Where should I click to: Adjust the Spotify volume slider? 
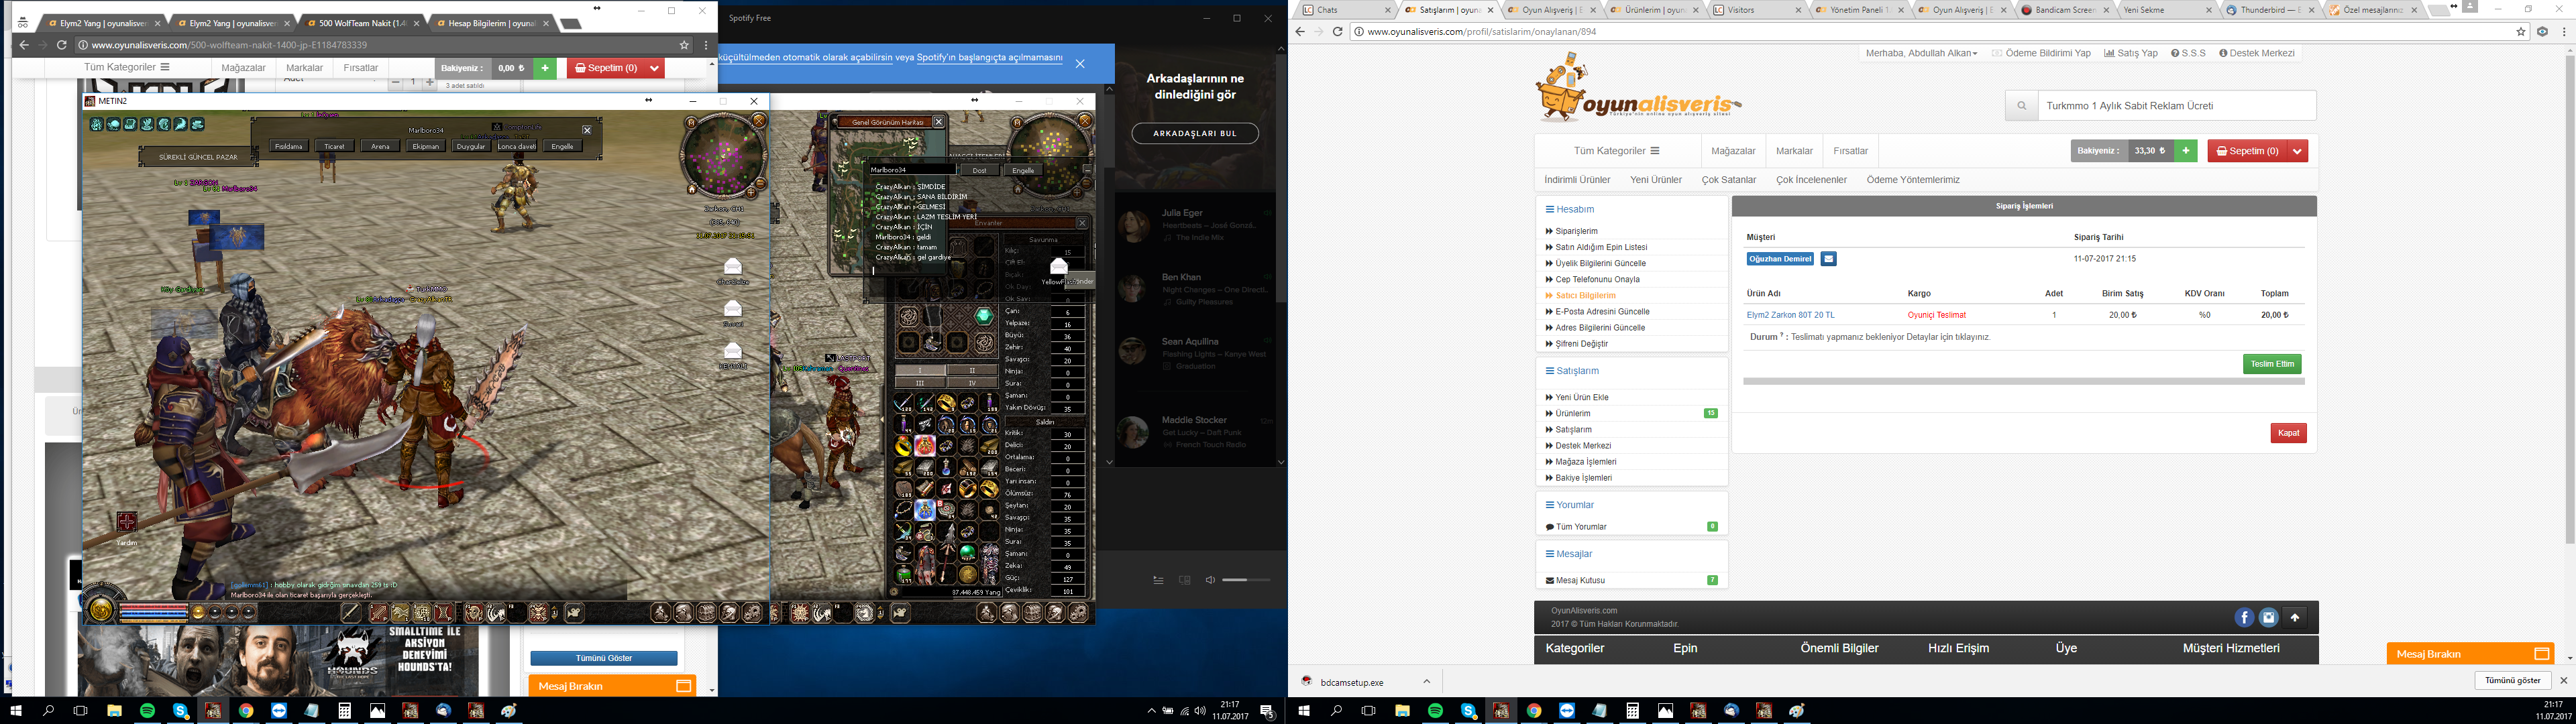1246,580
